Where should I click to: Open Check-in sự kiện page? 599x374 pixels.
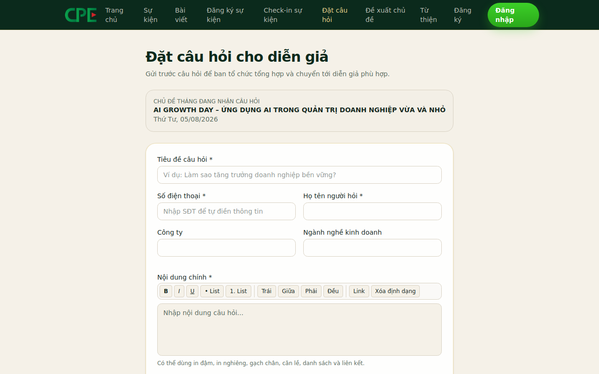click(283, 15)
